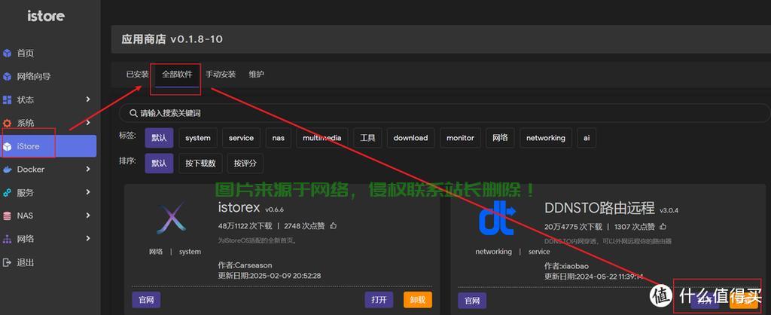Screen dimensions: 771x315
Task: Switch to the 已安装 tab
Action: coord(137,75)
